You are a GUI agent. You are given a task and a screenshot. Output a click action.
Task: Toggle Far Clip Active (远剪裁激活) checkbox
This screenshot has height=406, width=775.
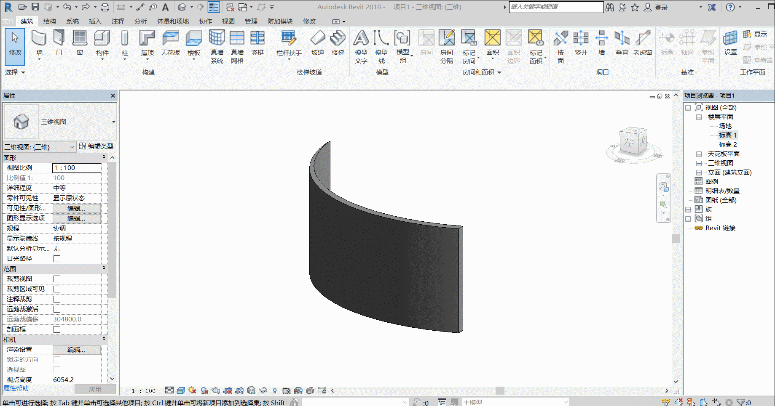[x=57, y=309]
